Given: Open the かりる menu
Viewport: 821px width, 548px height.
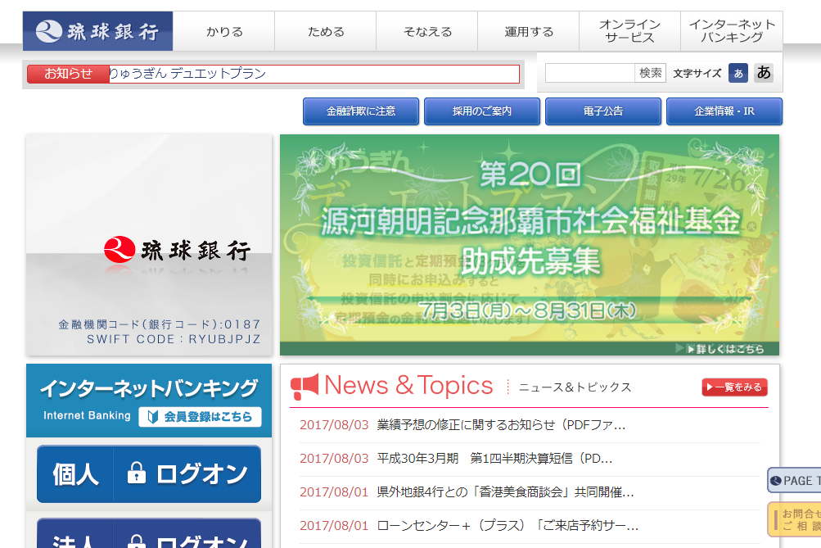Looking at the screenshot, I should click(224, 31).
